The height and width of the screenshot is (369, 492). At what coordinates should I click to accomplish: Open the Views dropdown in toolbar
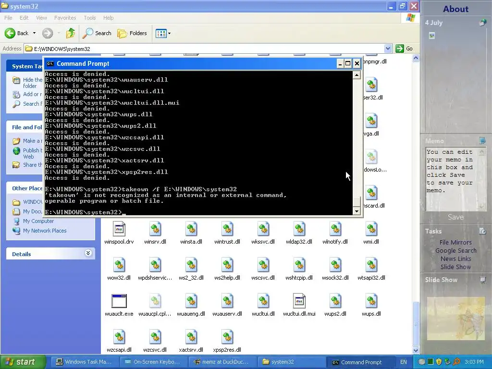tap(163, 33)
